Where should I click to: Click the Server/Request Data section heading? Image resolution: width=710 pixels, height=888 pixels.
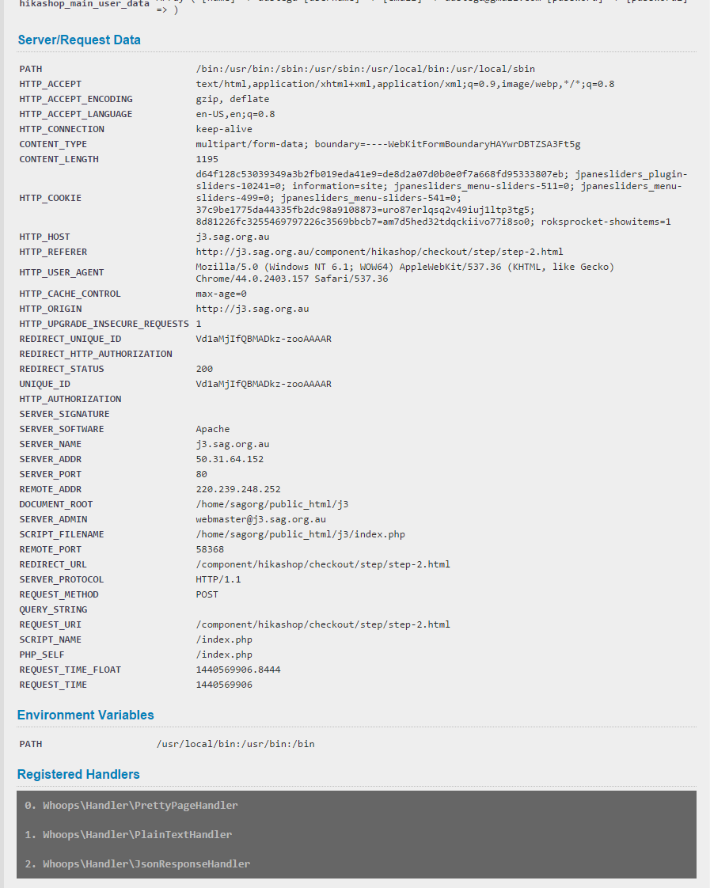click(x=79, y=40)
